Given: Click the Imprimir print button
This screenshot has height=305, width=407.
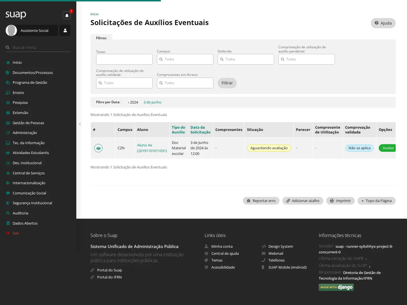Looking at the screenshot, I should coord(340,201).
